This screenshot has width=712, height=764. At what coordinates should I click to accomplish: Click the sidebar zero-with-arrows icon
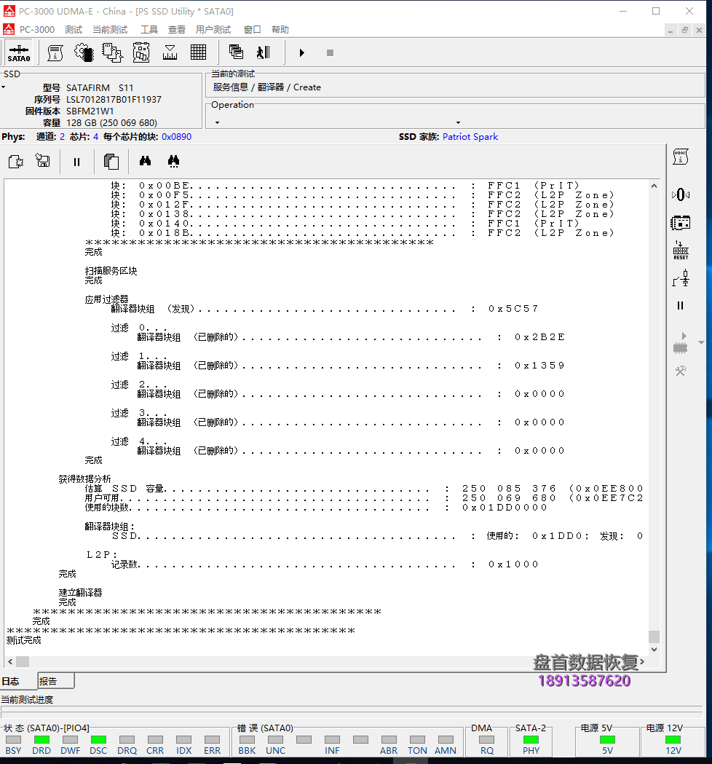[x=681, y=195]
